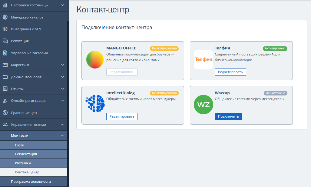Click Редактировать button under IntellectDialog
Viewport: 311px width, 187px height.
122,116
